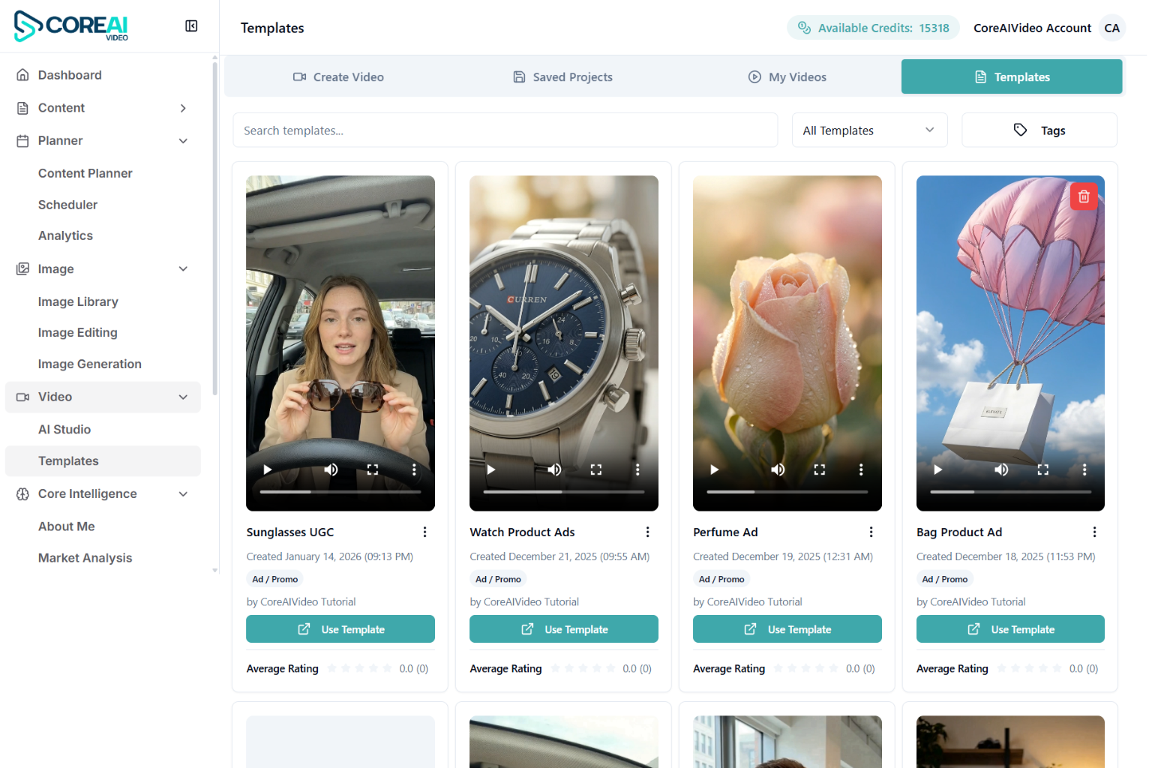Click the CA account avatar
Viewport: 1152px width, 768px height.
pos(1111,28)
